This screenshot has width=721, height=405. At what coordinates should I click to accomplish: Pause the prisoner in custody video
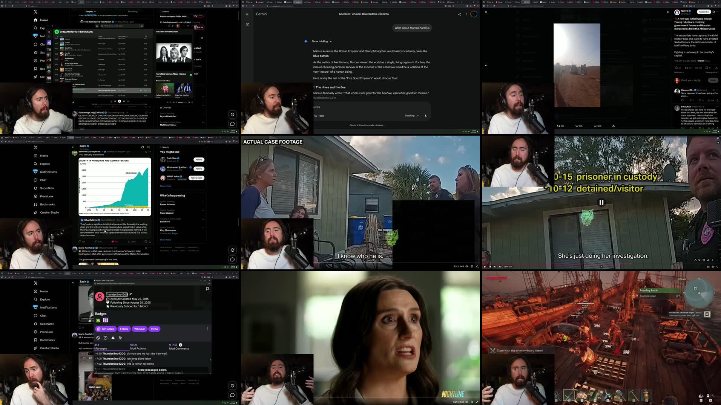point(601,203)
